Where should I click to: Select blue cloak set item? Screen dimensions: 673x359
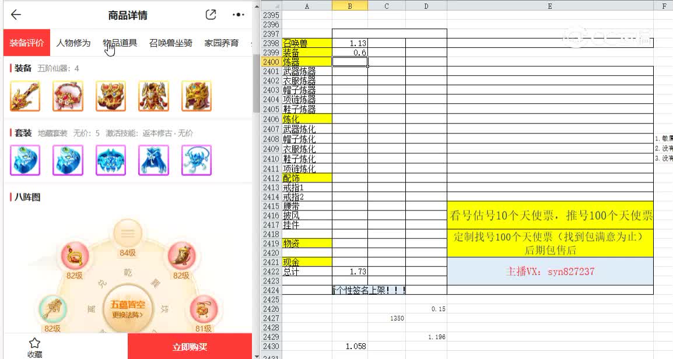point(153,160)
